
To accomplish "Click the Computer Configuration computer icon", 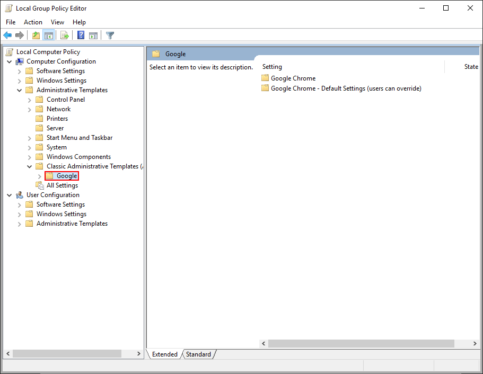I will pyautogui.click(x=20, y=61).
